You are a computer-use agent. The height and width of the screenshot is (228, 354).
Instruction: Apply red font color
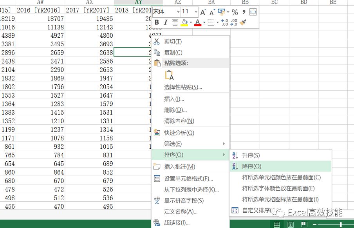198,22
